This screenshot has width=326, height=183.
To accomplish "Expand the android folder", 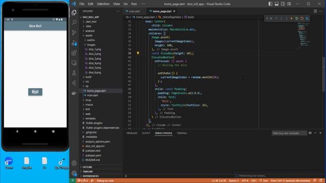I will coord(90,31).
